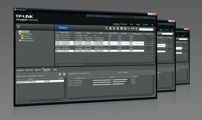Switch to the Firmware tab
Image resolution: width=202 pixels, height=120 pixels.
click(x=124, y=24)
